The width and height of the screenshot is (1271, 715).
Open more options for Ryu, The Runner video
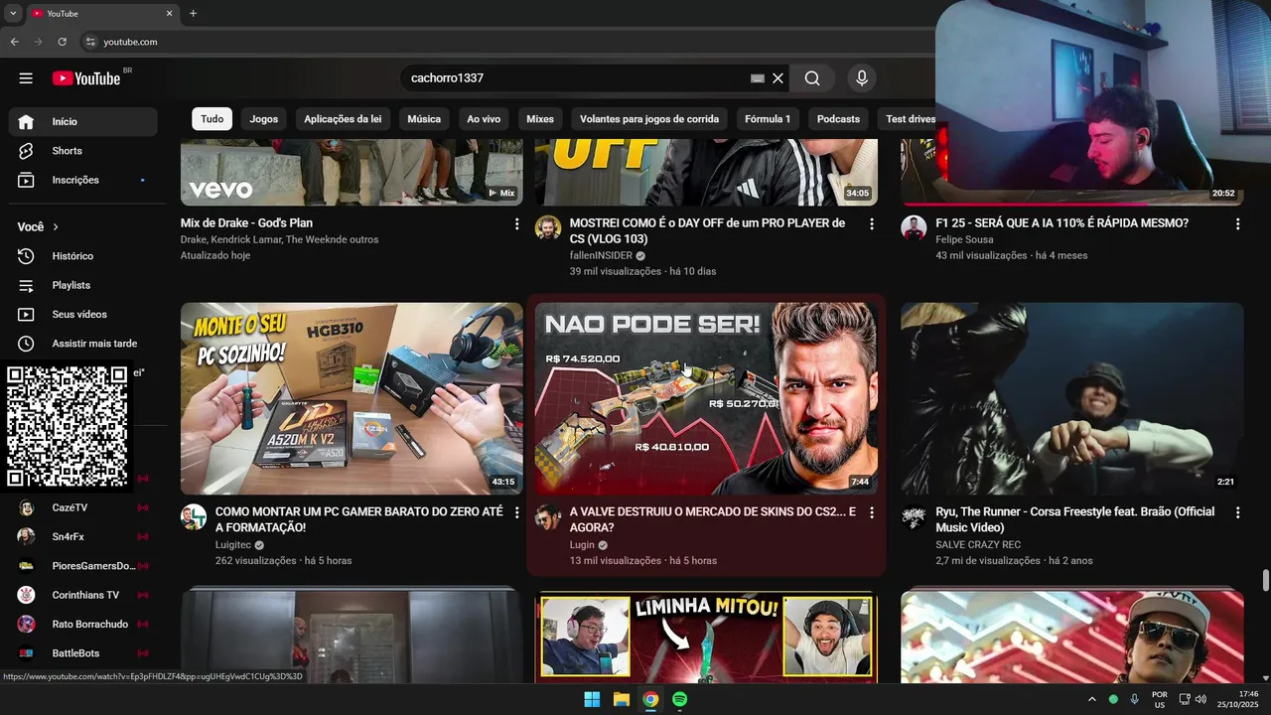click(x=1237, y=513)
